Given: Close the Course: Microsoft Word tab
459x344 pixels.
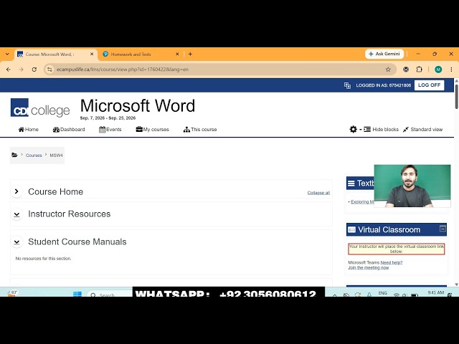Looking at the screenshot, I should (x=92, y=54).
